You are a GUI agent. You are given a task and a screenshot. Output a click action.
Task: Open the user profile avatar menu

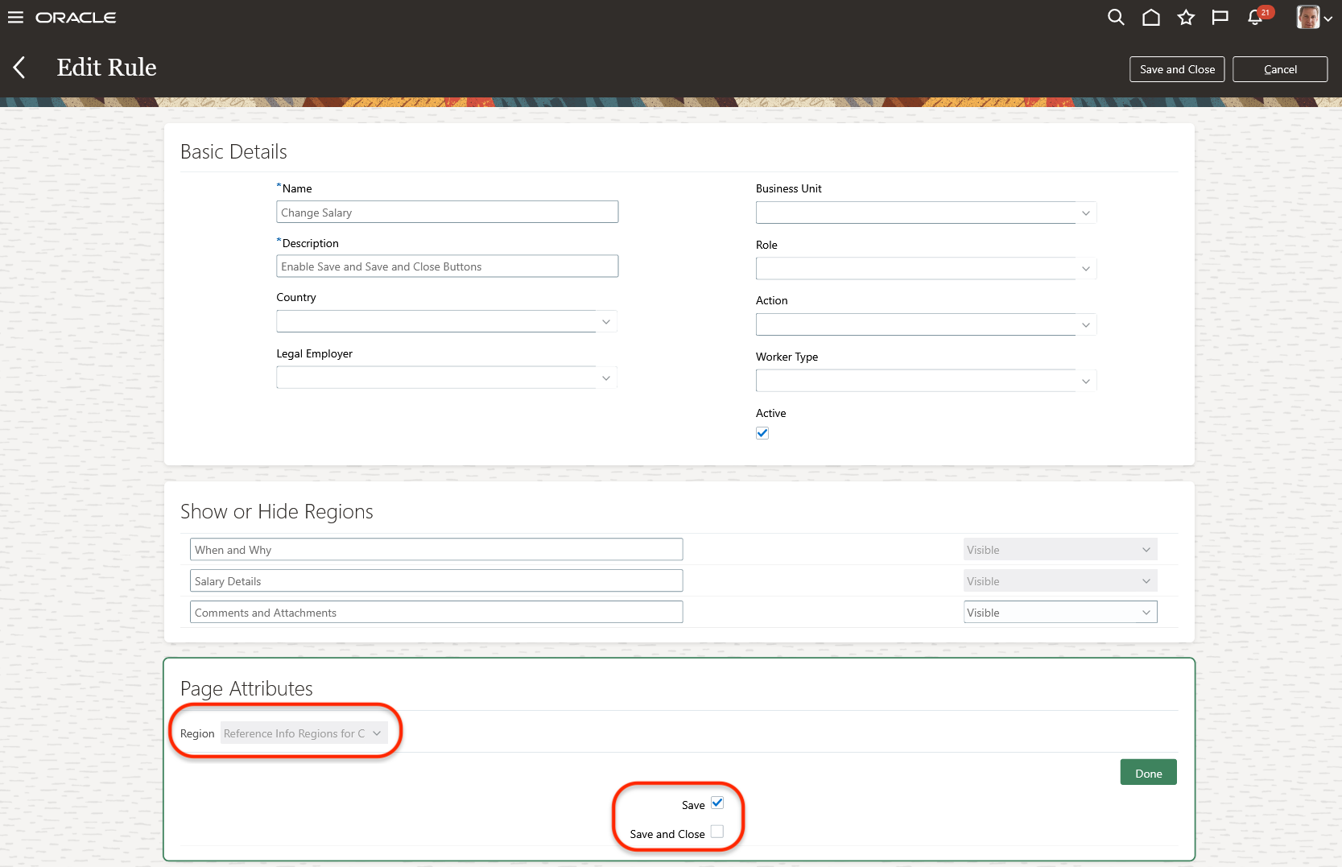pos(1313,18)
